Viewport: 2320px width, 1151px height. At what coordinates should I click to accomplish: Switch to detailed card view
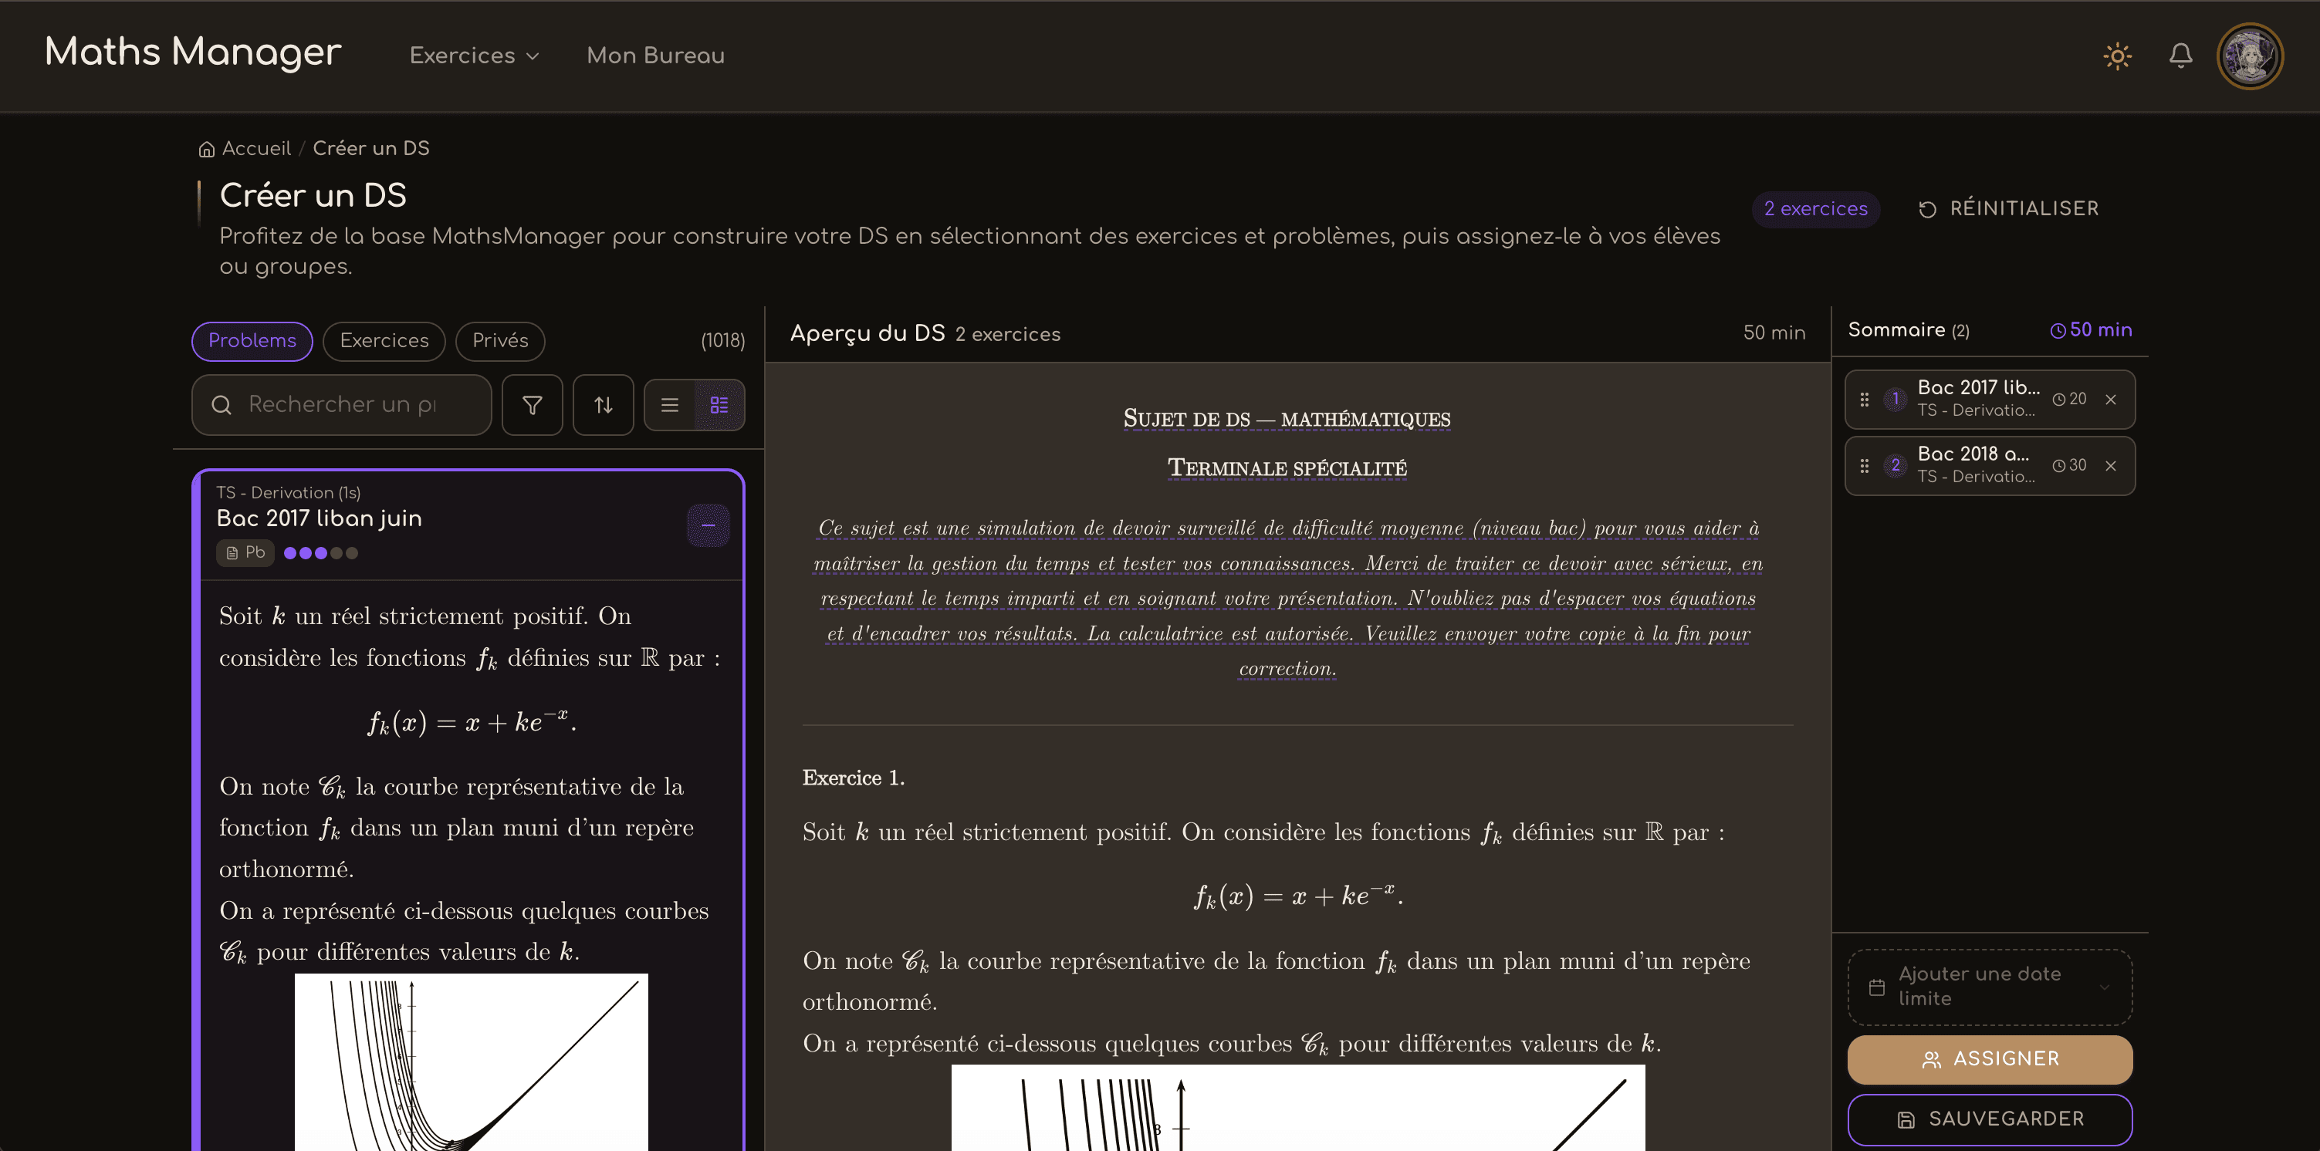[719, 405]
